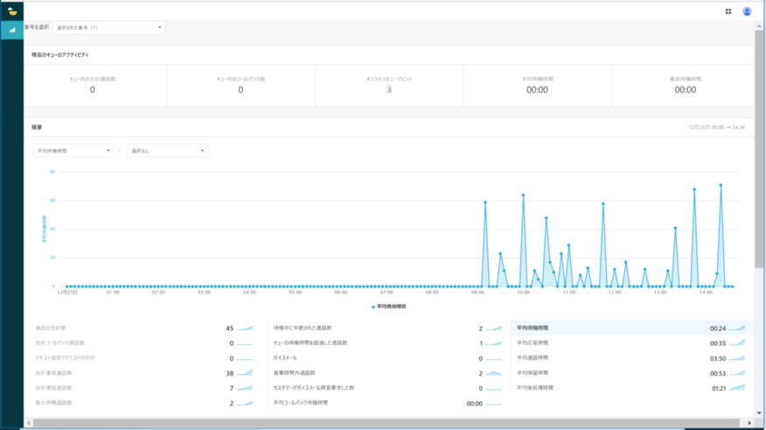Screen dimensions: 766x430
Task: Click the sparkline icon beside 平均待機時間 00:24
Action: click(x=736, y=329)
